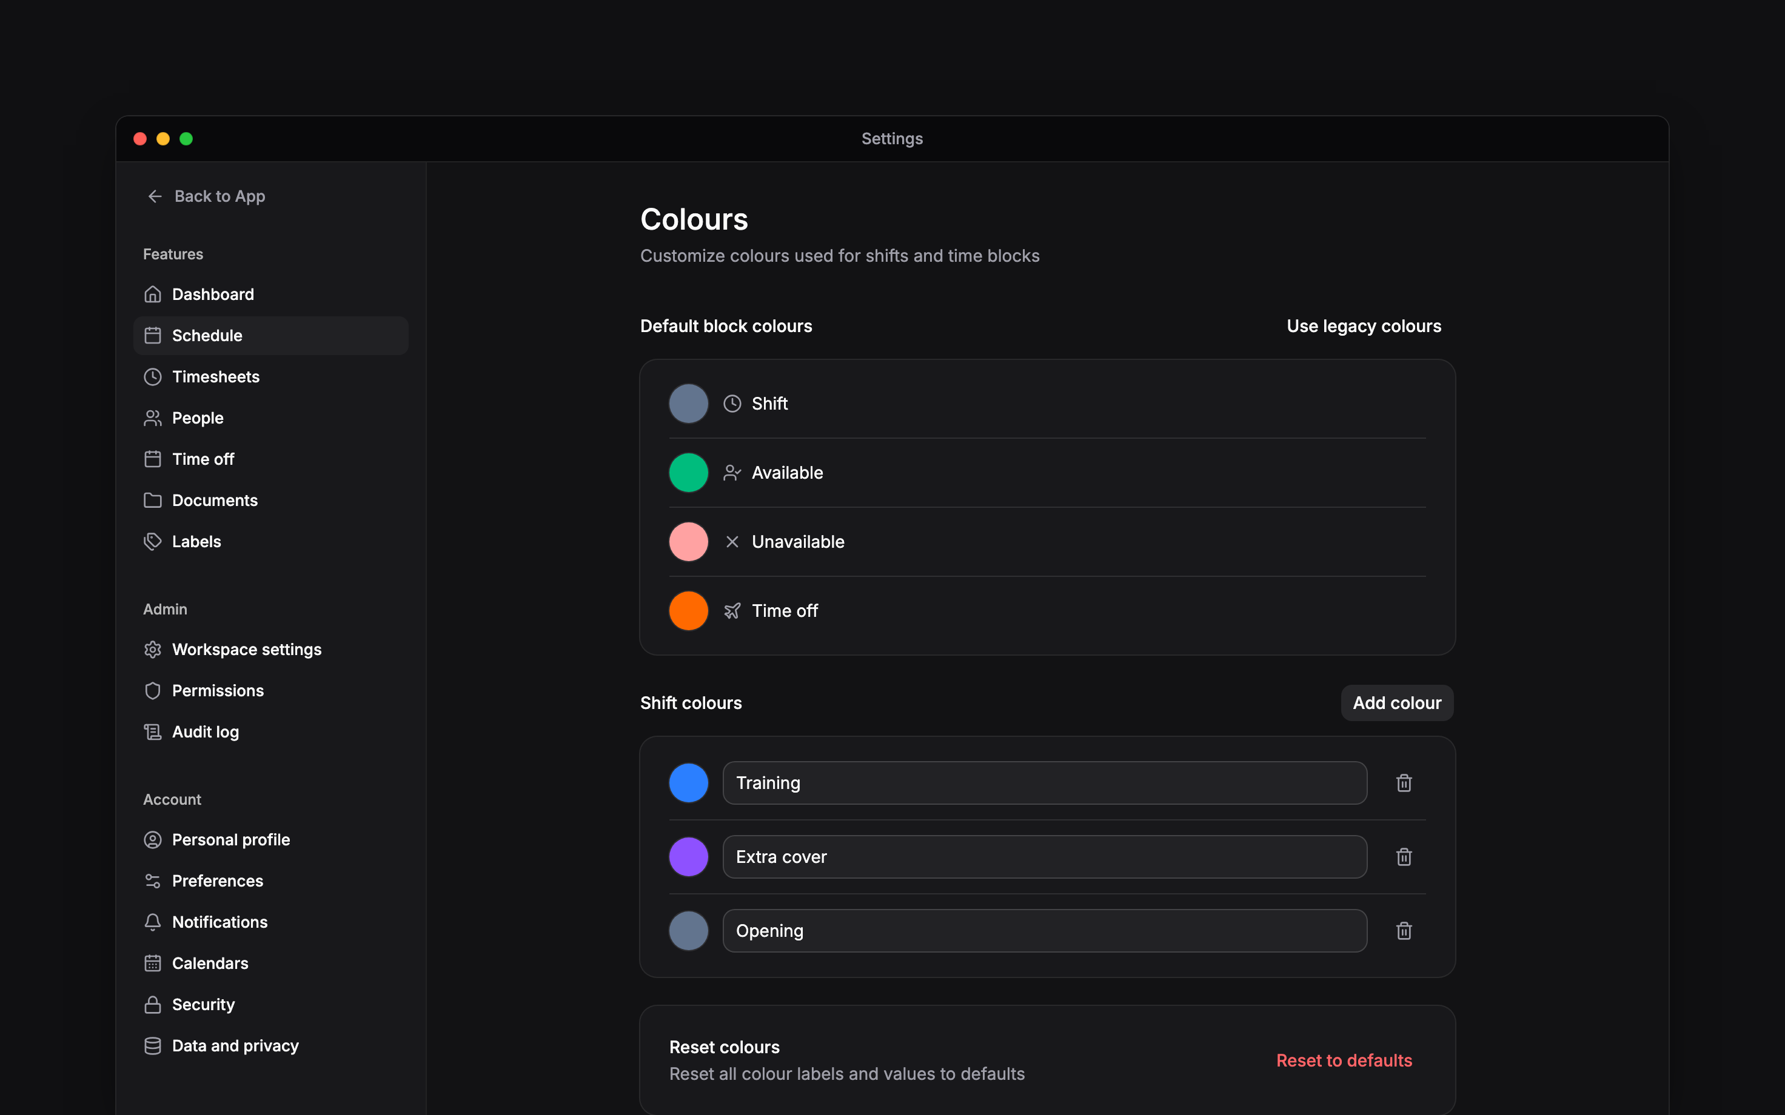
Task: Click the Audit log scroll icon
Action: 153,732
